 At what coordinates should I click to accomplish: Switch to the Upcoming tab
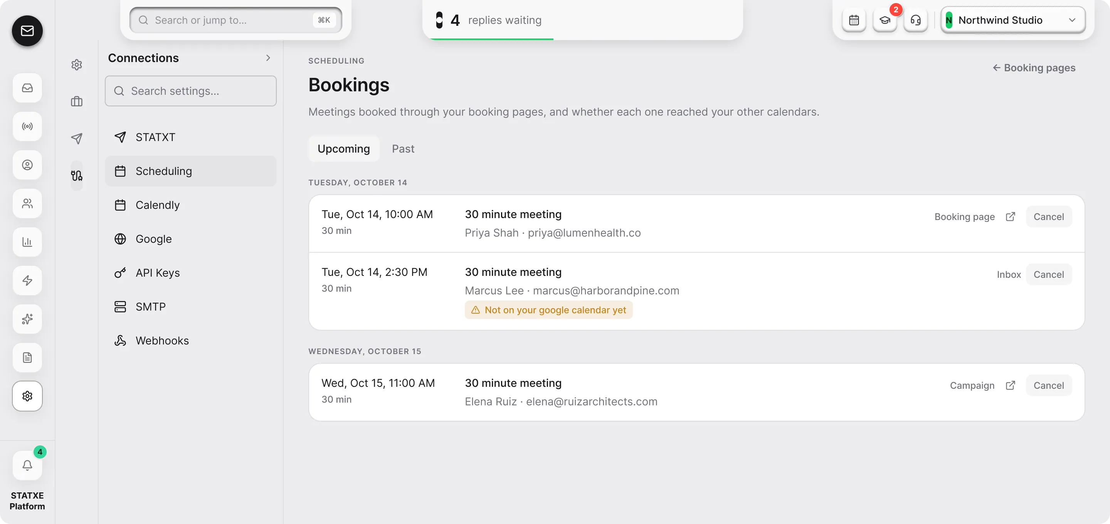point(343,149)
